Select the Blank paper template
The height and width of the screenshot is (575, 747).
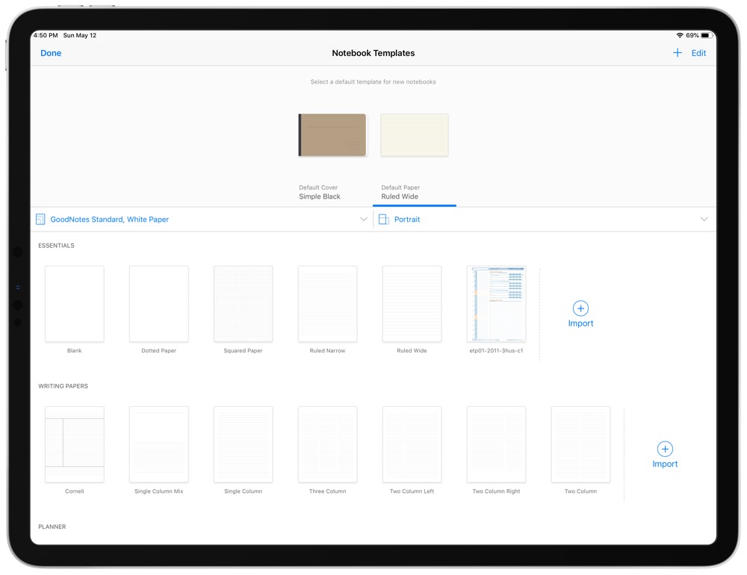point(75,303)
